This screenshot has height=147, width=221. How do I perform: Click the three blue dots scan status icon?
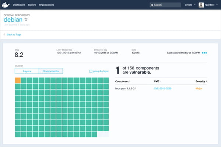tap(204, 53)
